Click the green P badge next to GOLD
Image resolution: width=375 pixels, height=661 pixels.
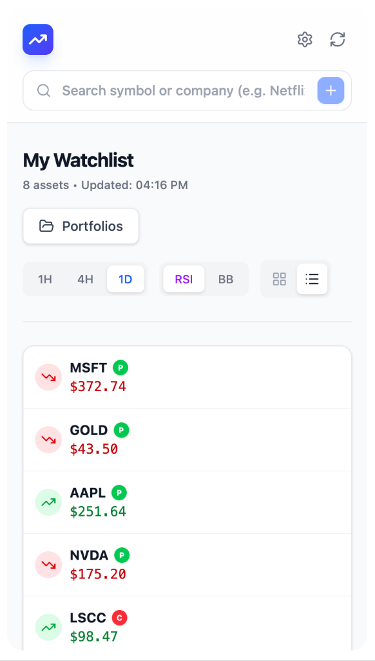coord(122,430)
